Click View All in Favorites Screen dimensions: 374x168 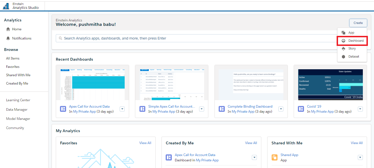coord(145,143)
